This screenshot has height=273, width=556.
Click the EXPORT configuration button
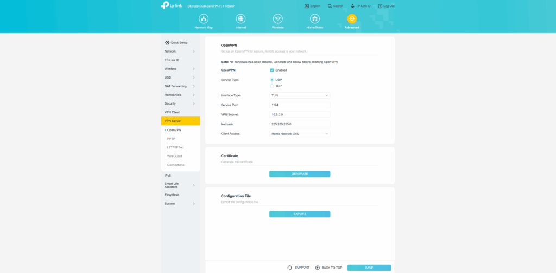coord(300,214)
